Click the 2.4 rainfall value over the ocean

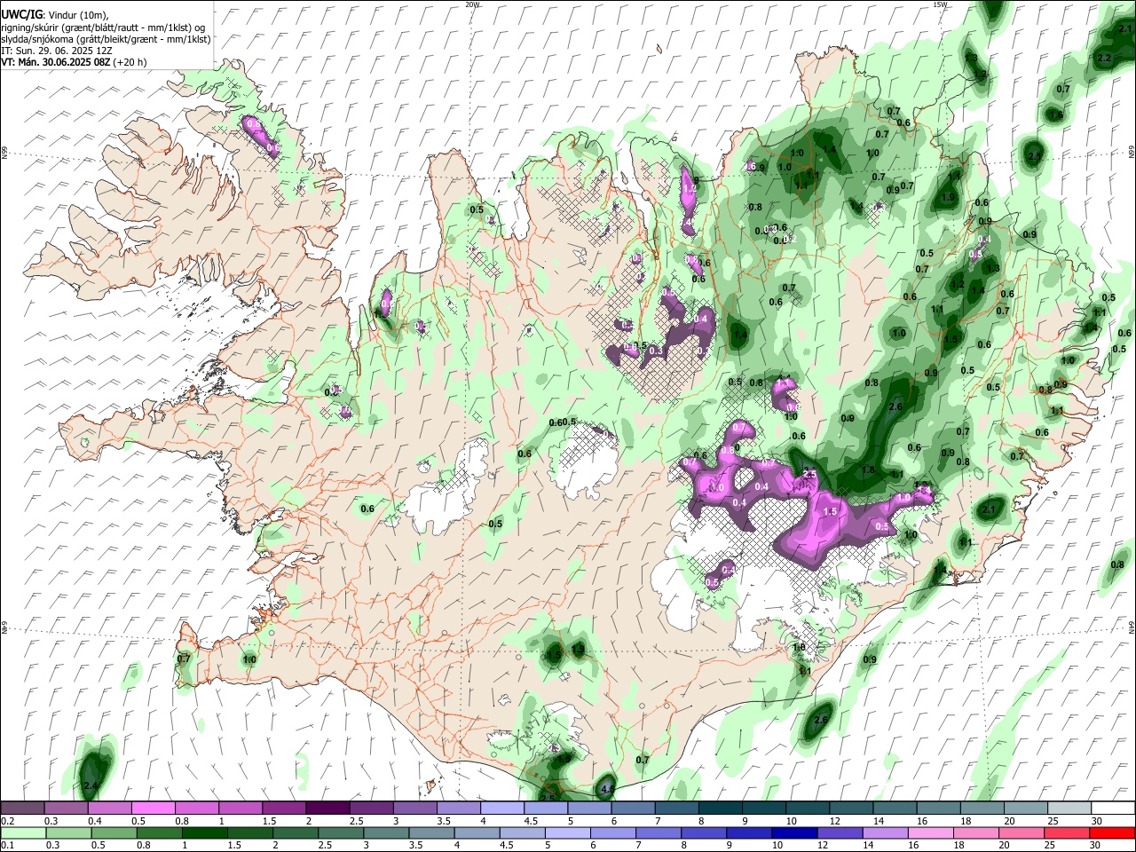point(90,786)
